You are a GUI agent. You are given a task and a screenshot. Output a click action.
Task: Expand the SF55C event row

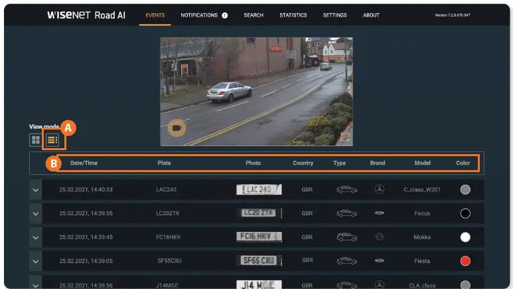[36, 261]
